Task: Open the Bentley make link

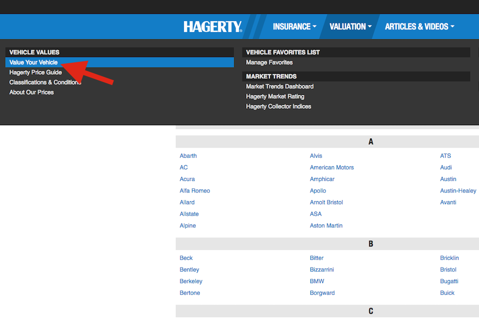Action: click(189, 270)
